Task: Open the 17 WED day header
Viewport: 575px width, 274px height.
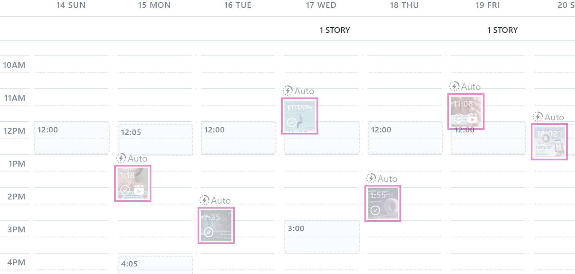Action: 321,5
